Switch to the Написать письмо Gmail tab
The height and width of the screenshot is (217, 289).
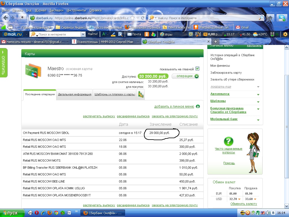coord(35,42)
